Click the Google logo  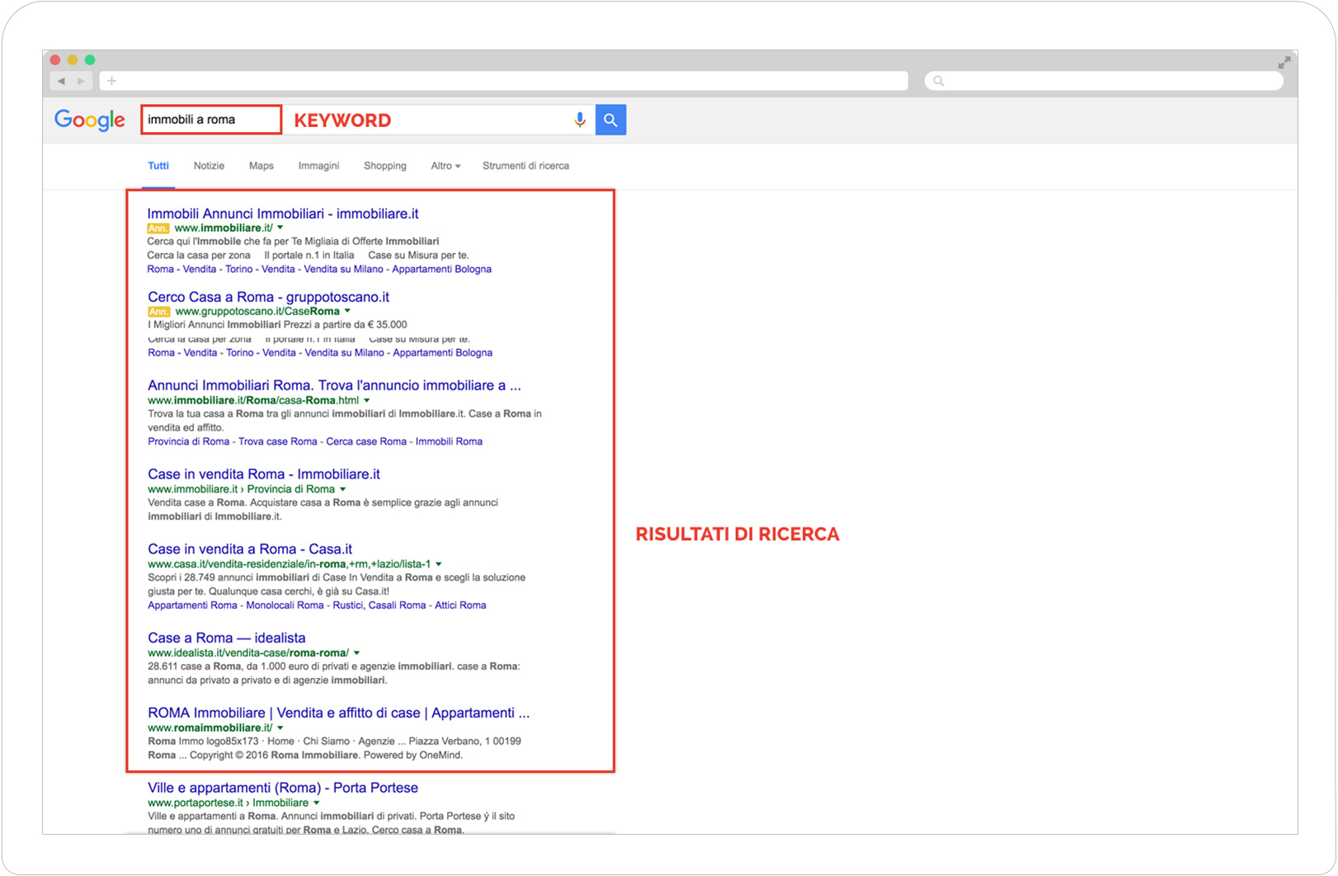click(90, 120)
